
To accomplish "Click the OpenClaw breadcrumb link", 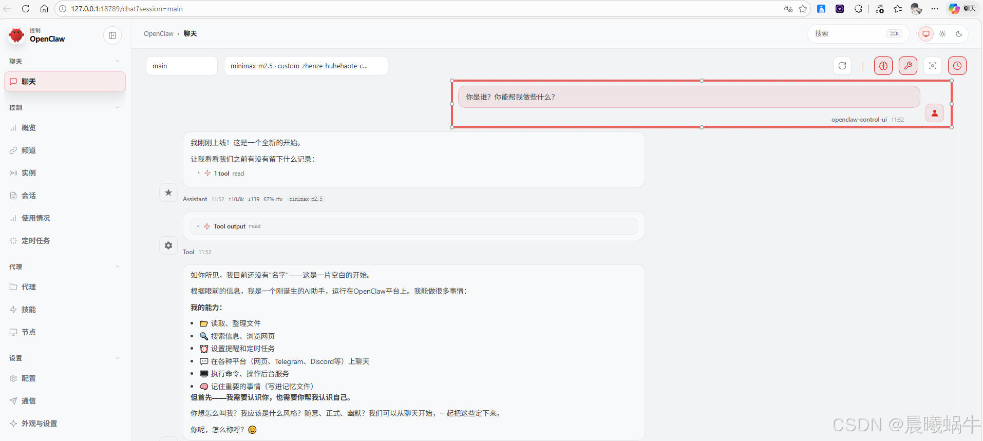I will (x=159, y=34).
